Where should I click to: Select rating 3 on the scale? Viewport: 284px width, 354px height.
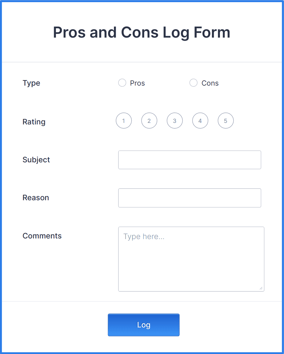(x=175, y=120)
